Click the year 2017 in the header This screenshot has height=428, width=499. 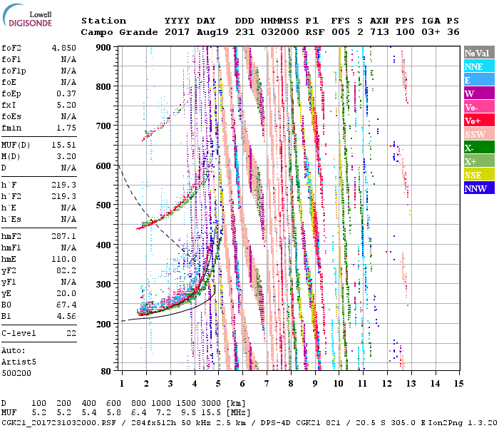177,32
